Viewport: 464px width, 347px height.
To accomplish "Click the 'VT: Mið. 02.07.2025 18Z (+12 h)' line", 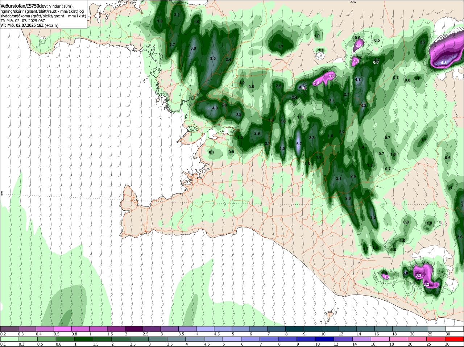I will pos(30,25).
